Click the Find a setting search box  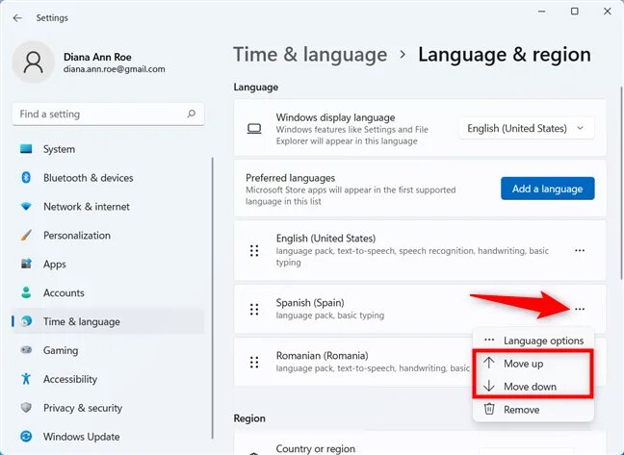pos(108,114)
